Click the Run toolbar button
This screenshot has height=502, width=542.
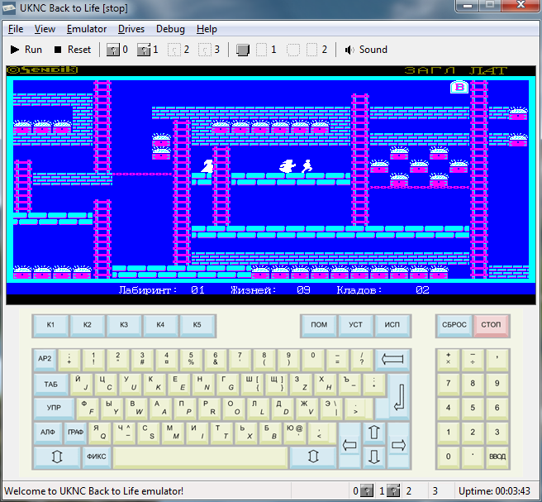tap(26, 50)
